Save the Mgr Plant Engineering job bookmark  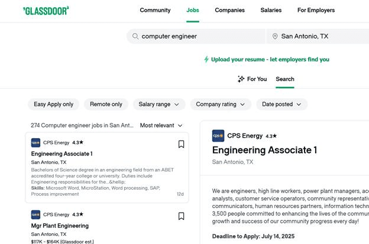click(x=181, y=216)
